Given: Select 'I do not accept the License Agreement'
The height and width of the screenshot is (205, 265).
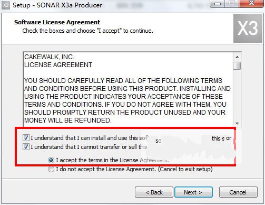Looking at the screenshot, I should [x=51, y=169].
